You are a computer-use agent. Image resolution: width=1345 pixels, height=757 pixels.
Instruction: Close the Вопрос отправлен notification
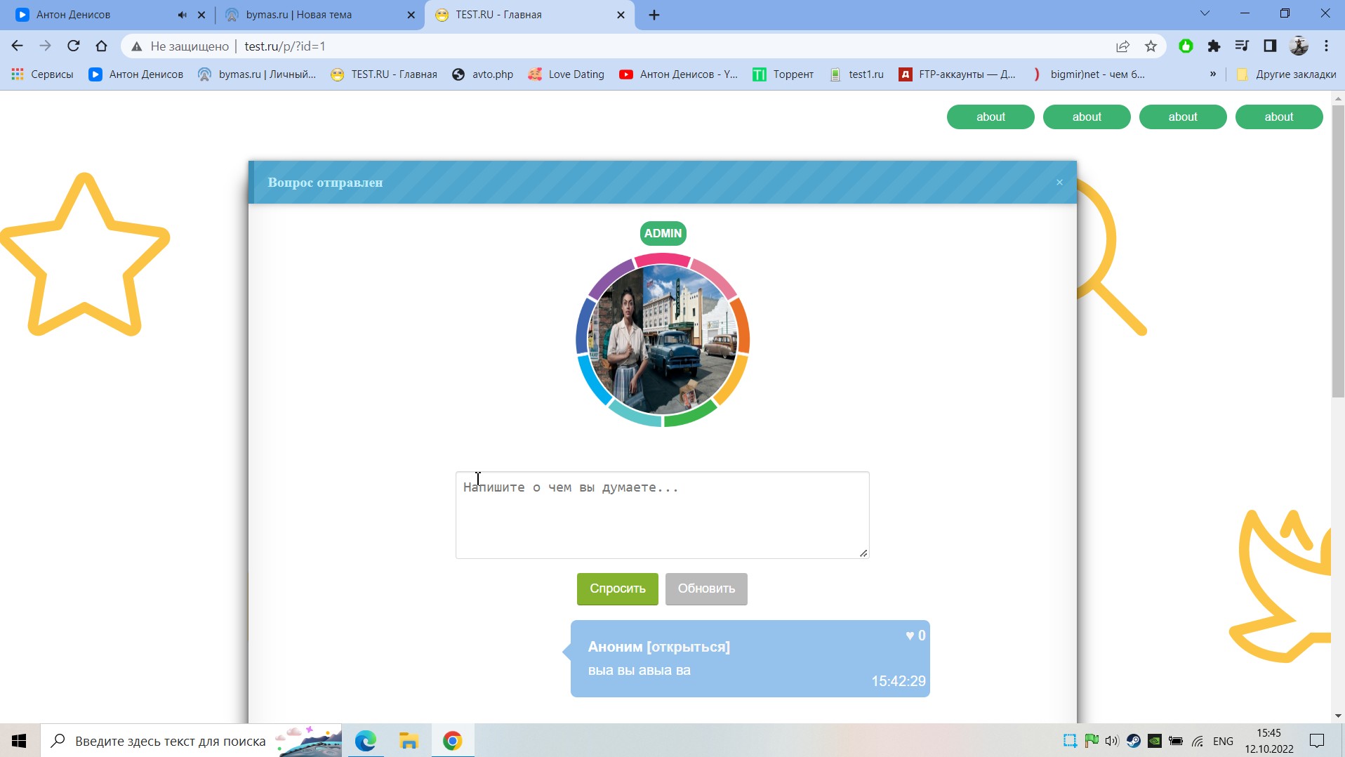[x=1059, y=183]
